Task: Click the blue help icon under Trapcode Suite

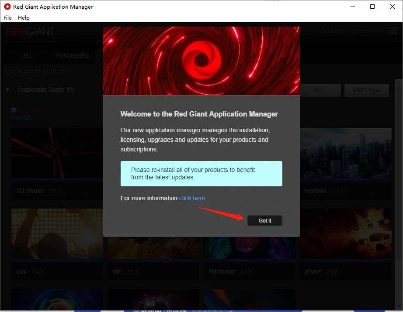Action: pos(14,110)
